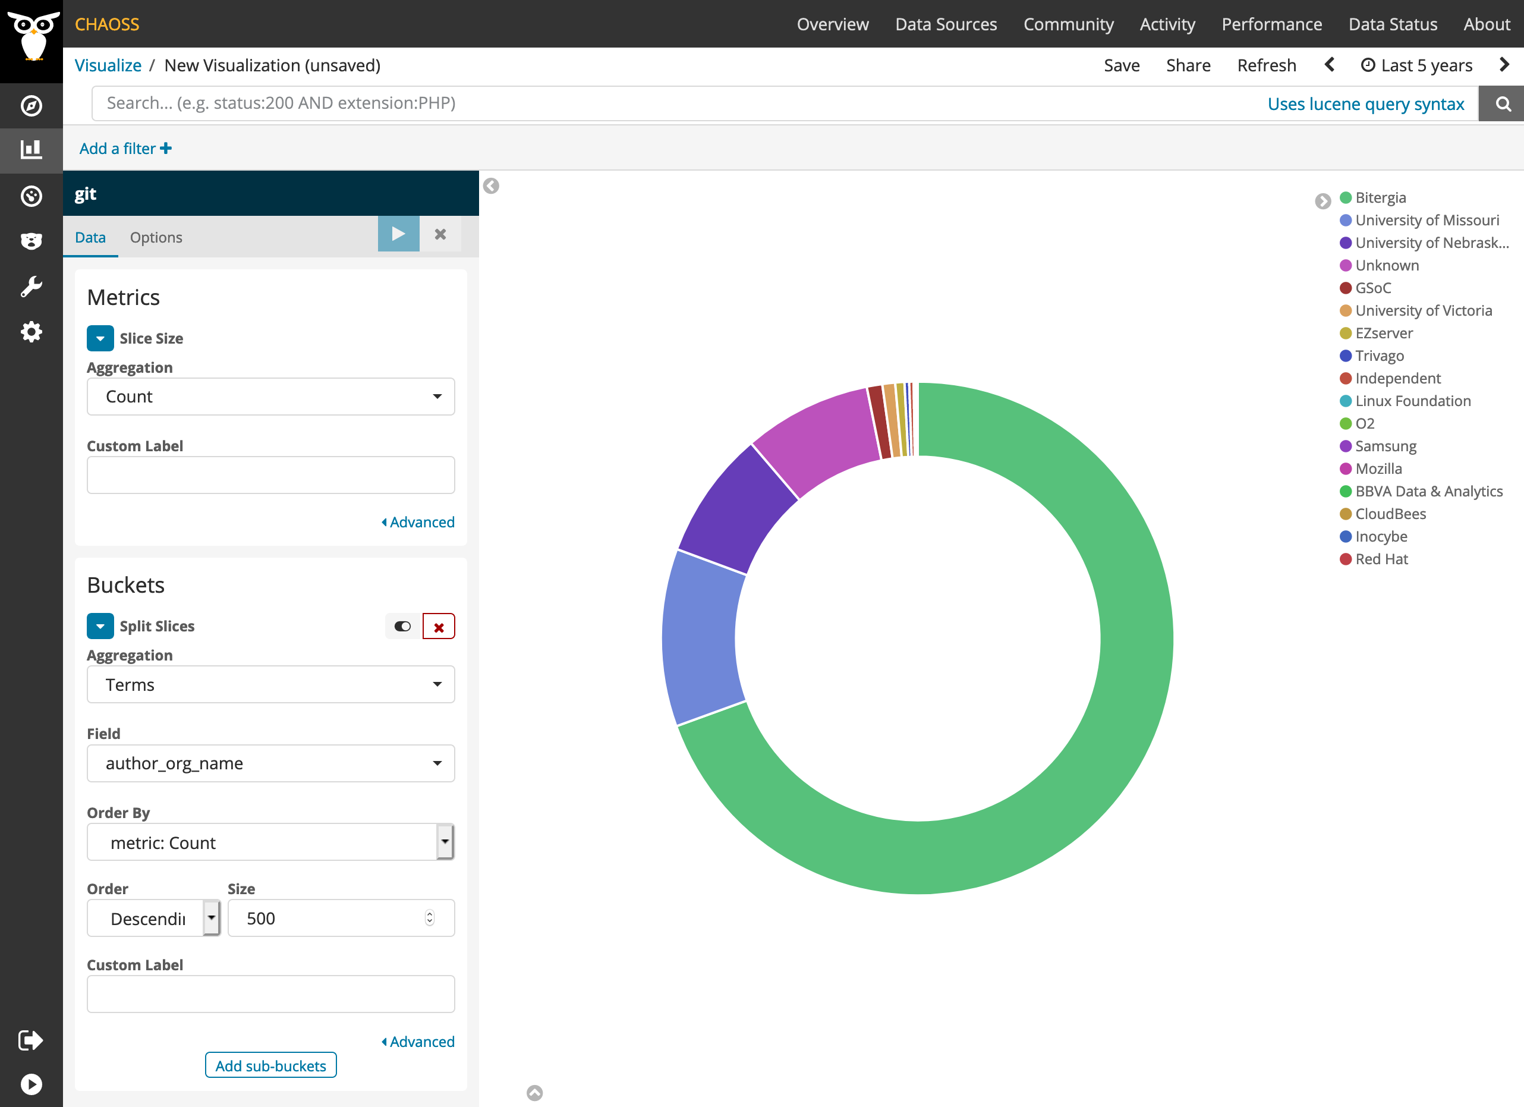Click the Add a filter link
This screenshot has width=1524, height=1107.
(x=125, y=149)
